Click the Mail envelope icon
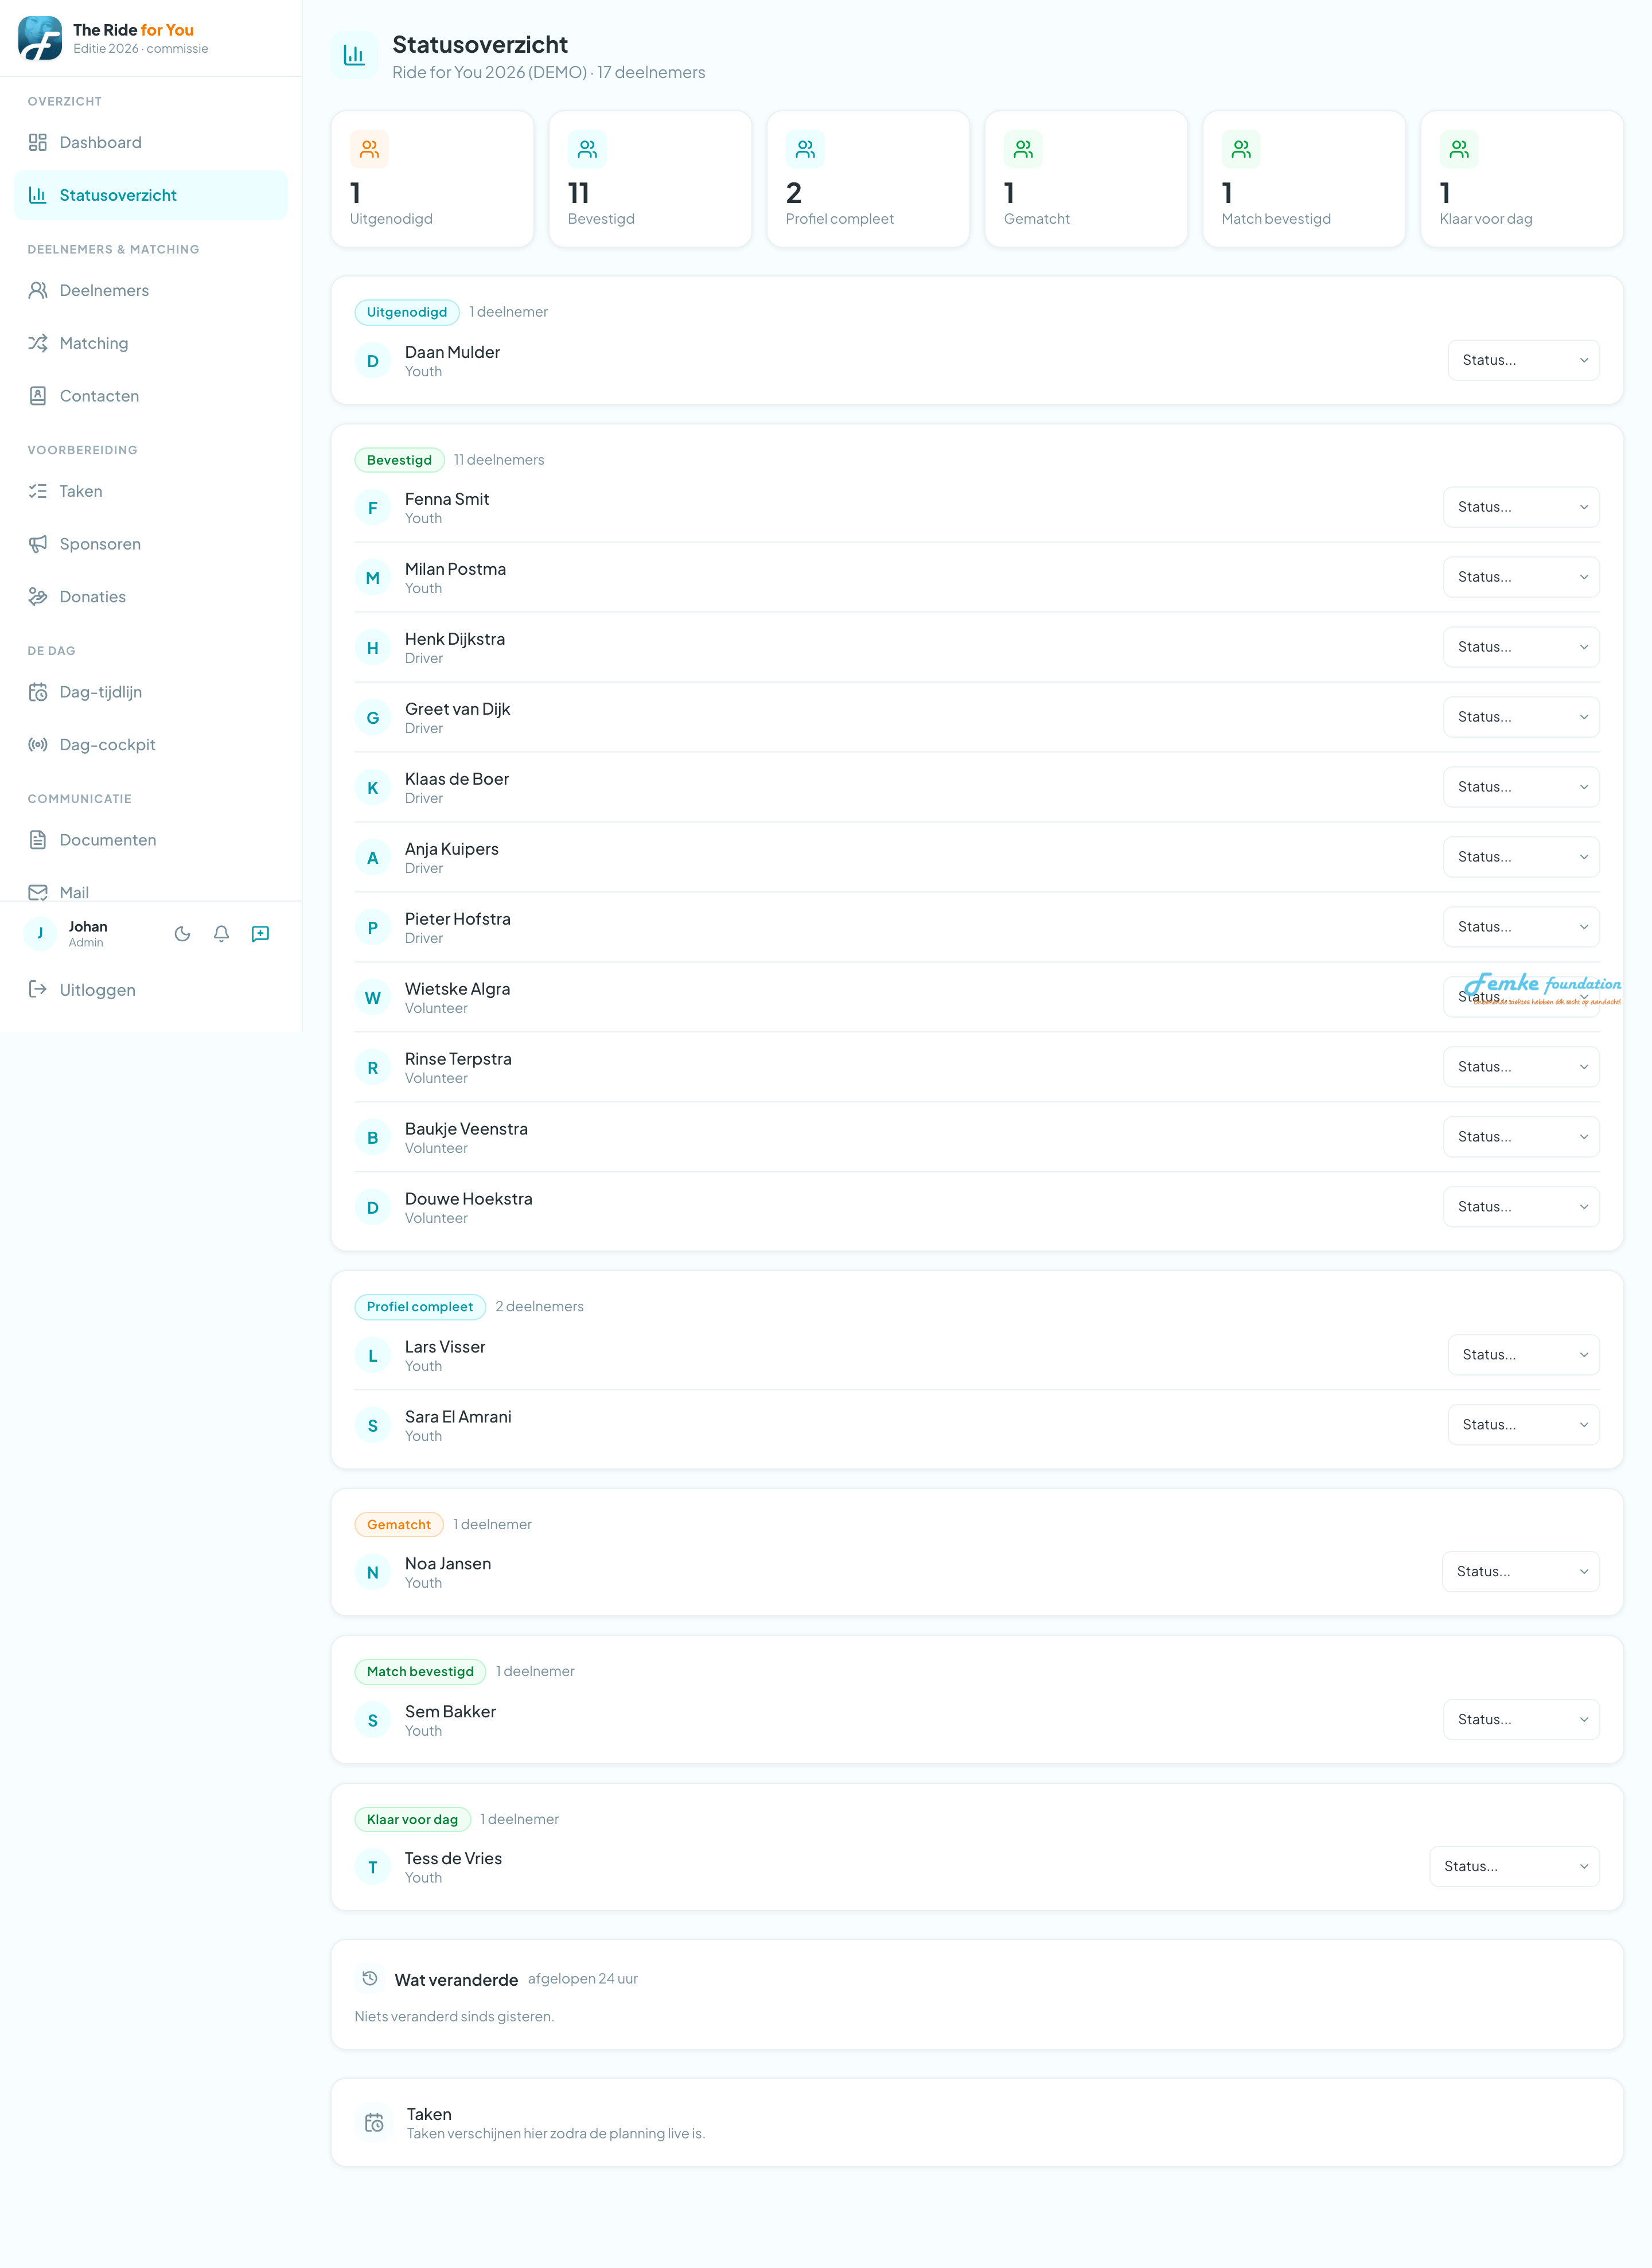The image size is (1652, 2268). click(38, 892)
